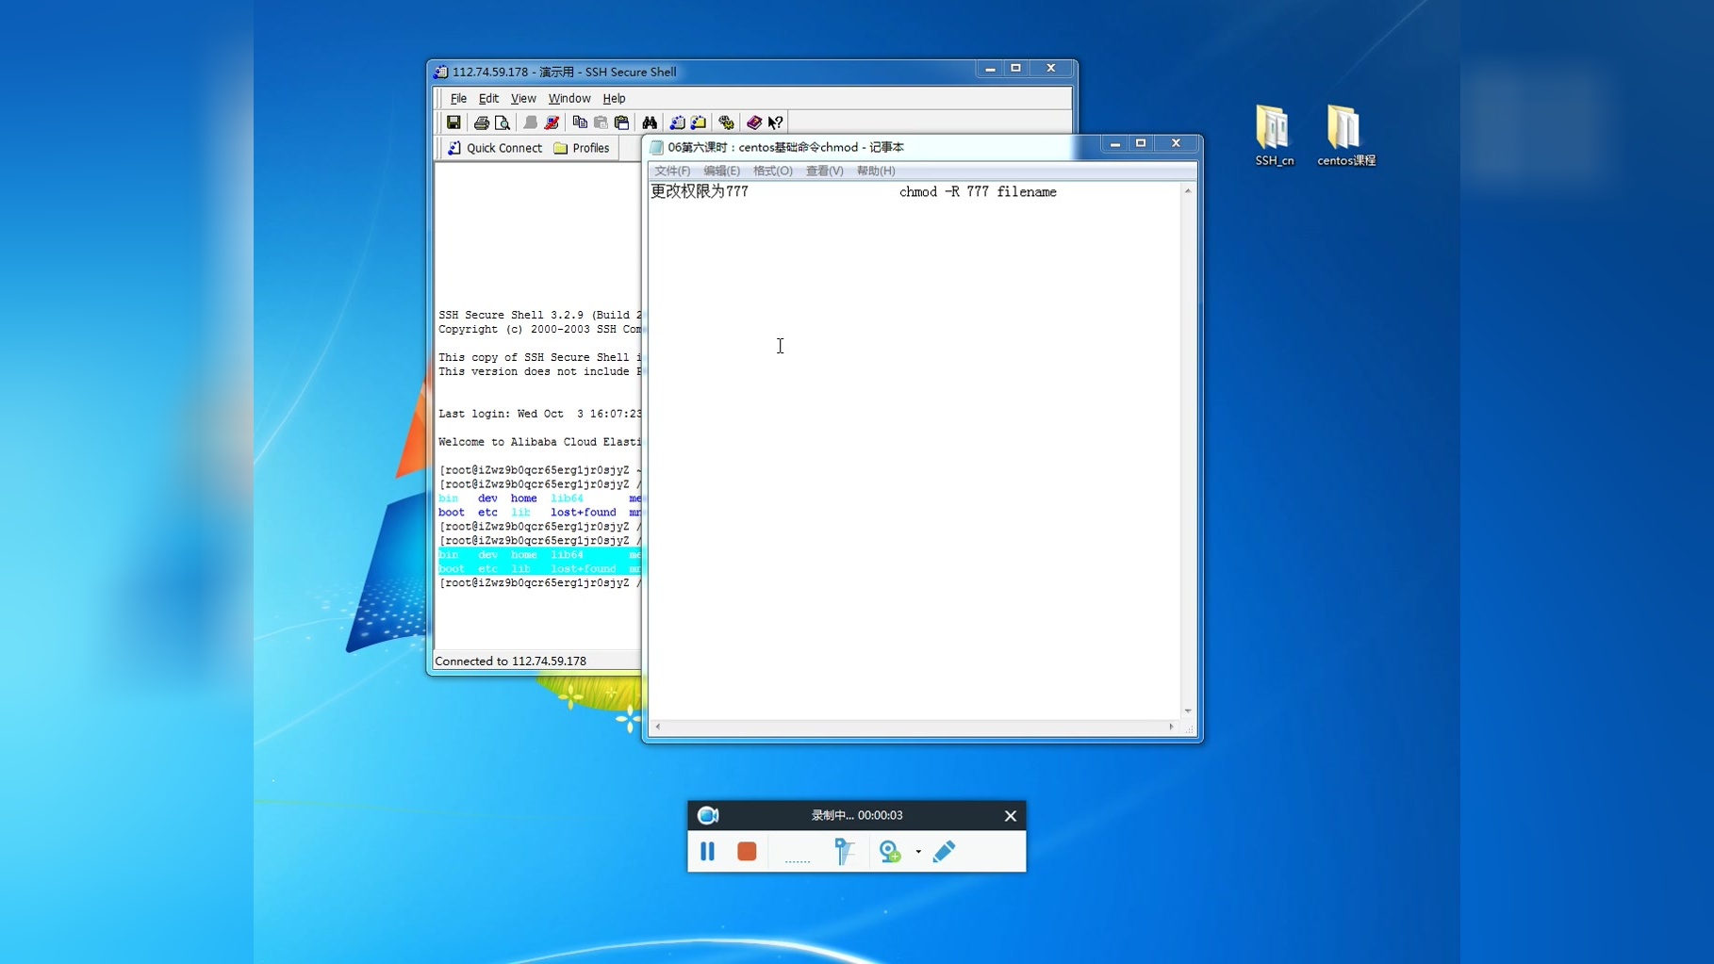Open New Terminal Window icon
The image size is (1714, 964).
(x=677, y=123)
